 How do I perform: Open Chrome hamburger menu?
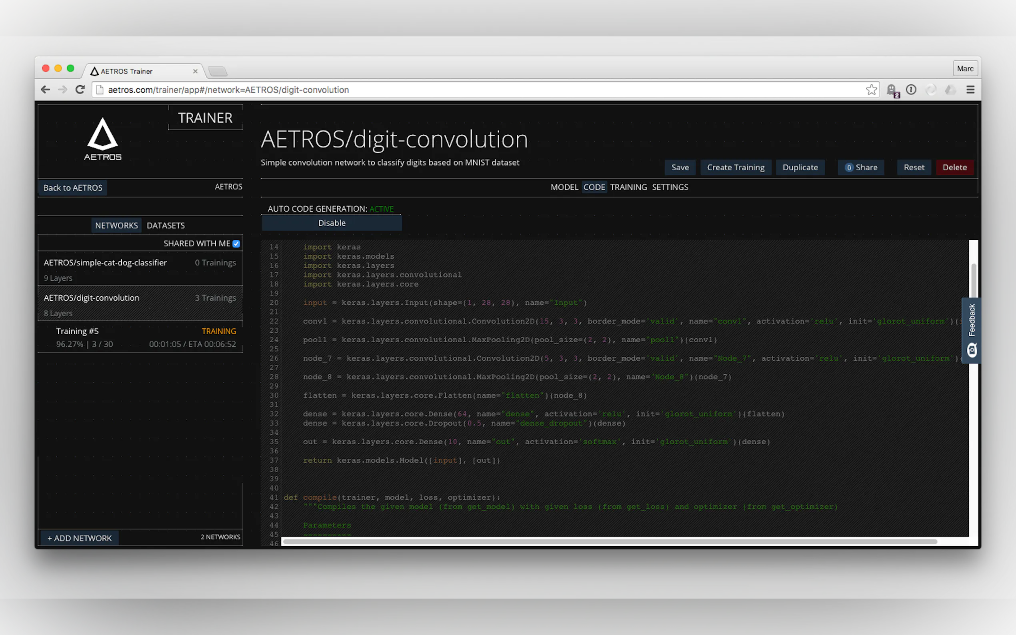tap(970, 90)
